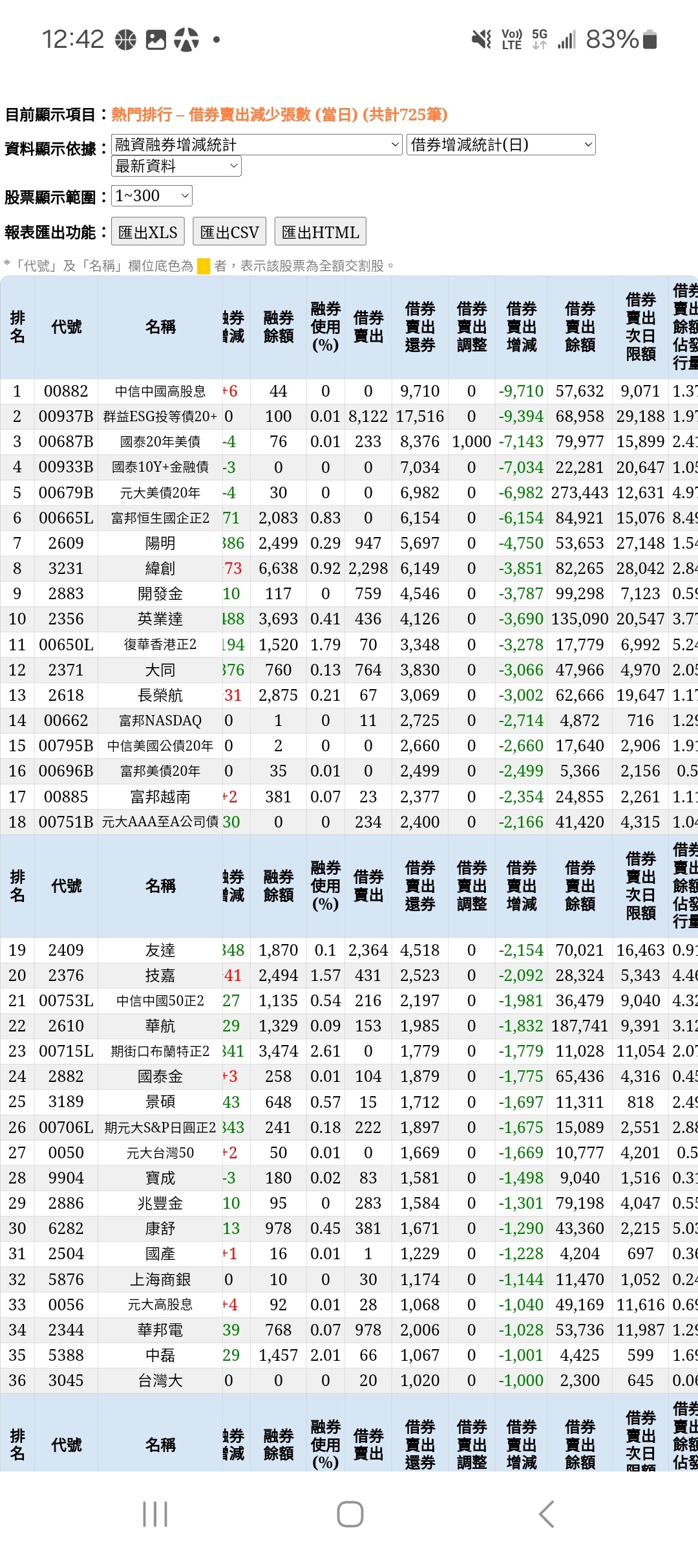Click 匯出XLS export button
The height and width of the screenshot is (1553, 698).
(148, 232)
